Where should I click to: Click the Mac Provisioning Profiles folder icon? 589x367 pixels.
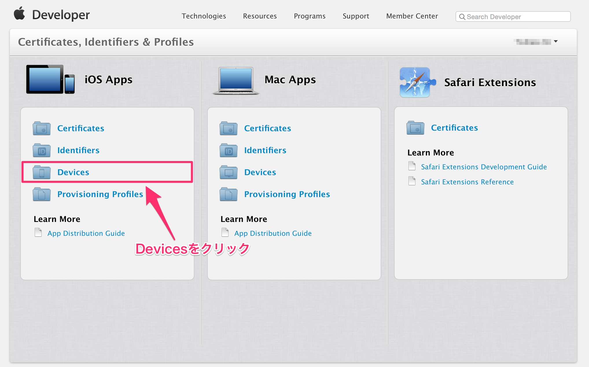click(229, 194)
